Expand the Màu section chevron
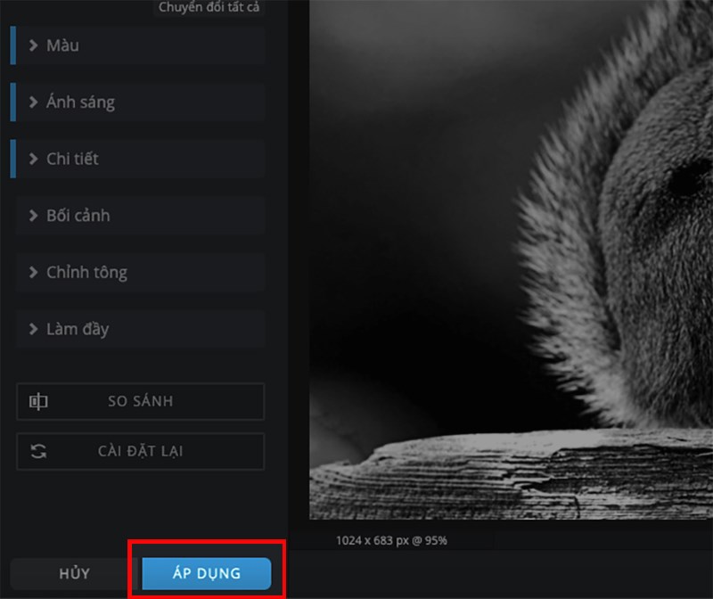 click(33, 45)
